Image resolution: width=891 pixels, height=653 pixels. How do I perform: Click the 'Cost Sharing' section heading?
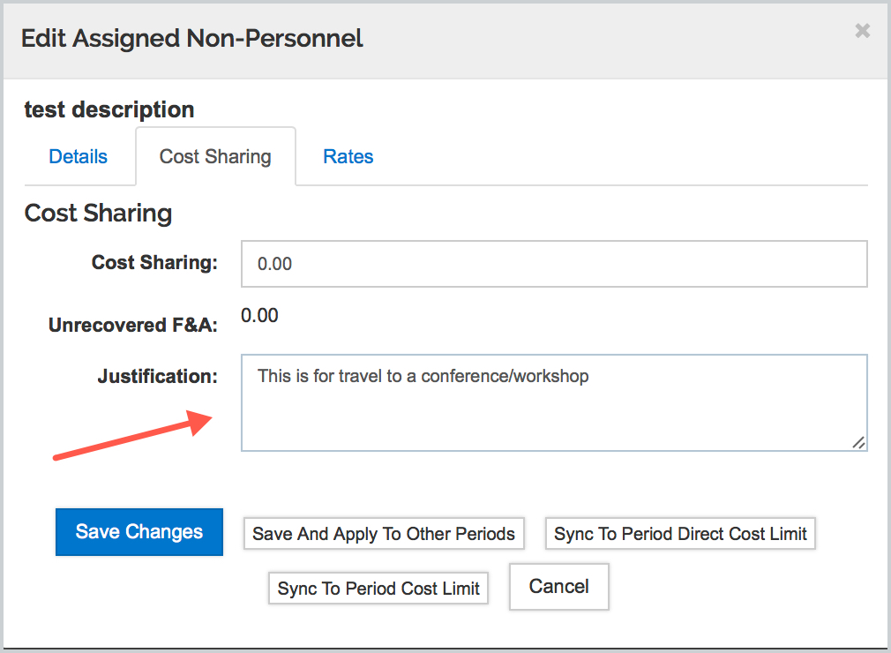pyautogui.click(x=98, y=214)
